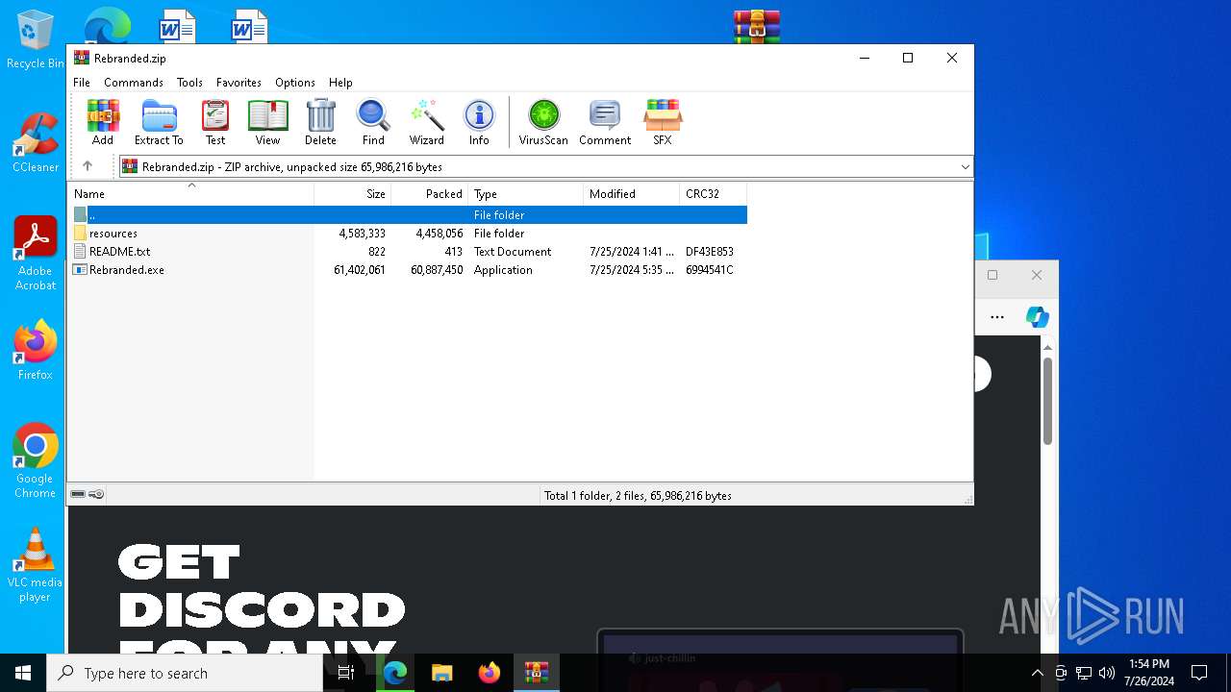Screen dimensions: 1231x692
Task: Open the Tools menu
Action: 189,83
